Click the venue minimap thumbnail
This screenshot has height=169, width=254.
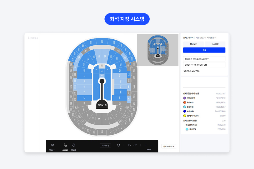tap(158, 50)
